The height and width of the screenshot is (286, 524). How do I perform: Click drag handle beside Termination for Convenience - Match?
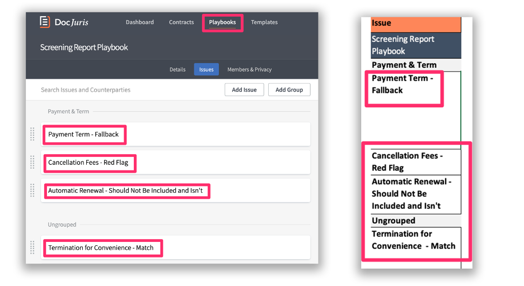pyautogui.click(x=32, y=247)
